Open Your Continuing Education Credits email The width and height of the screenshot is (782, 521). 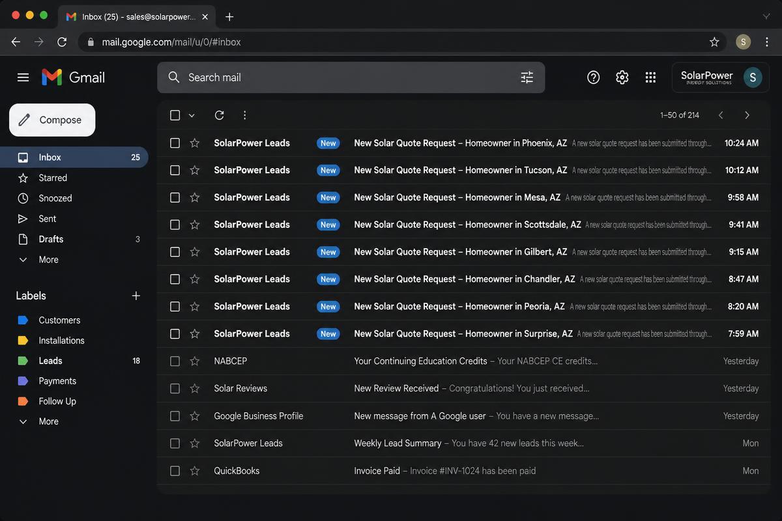pos(463,361)
